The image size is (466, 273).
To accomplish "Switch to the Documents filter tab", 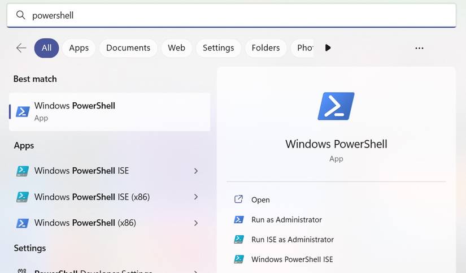I will [128, 48].
